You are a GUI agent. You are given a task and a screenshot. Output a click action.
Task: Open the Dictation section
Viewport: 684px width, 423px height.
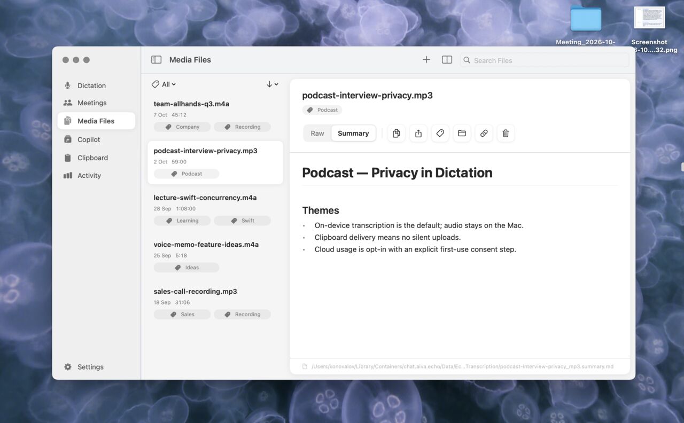coord(96,85)
